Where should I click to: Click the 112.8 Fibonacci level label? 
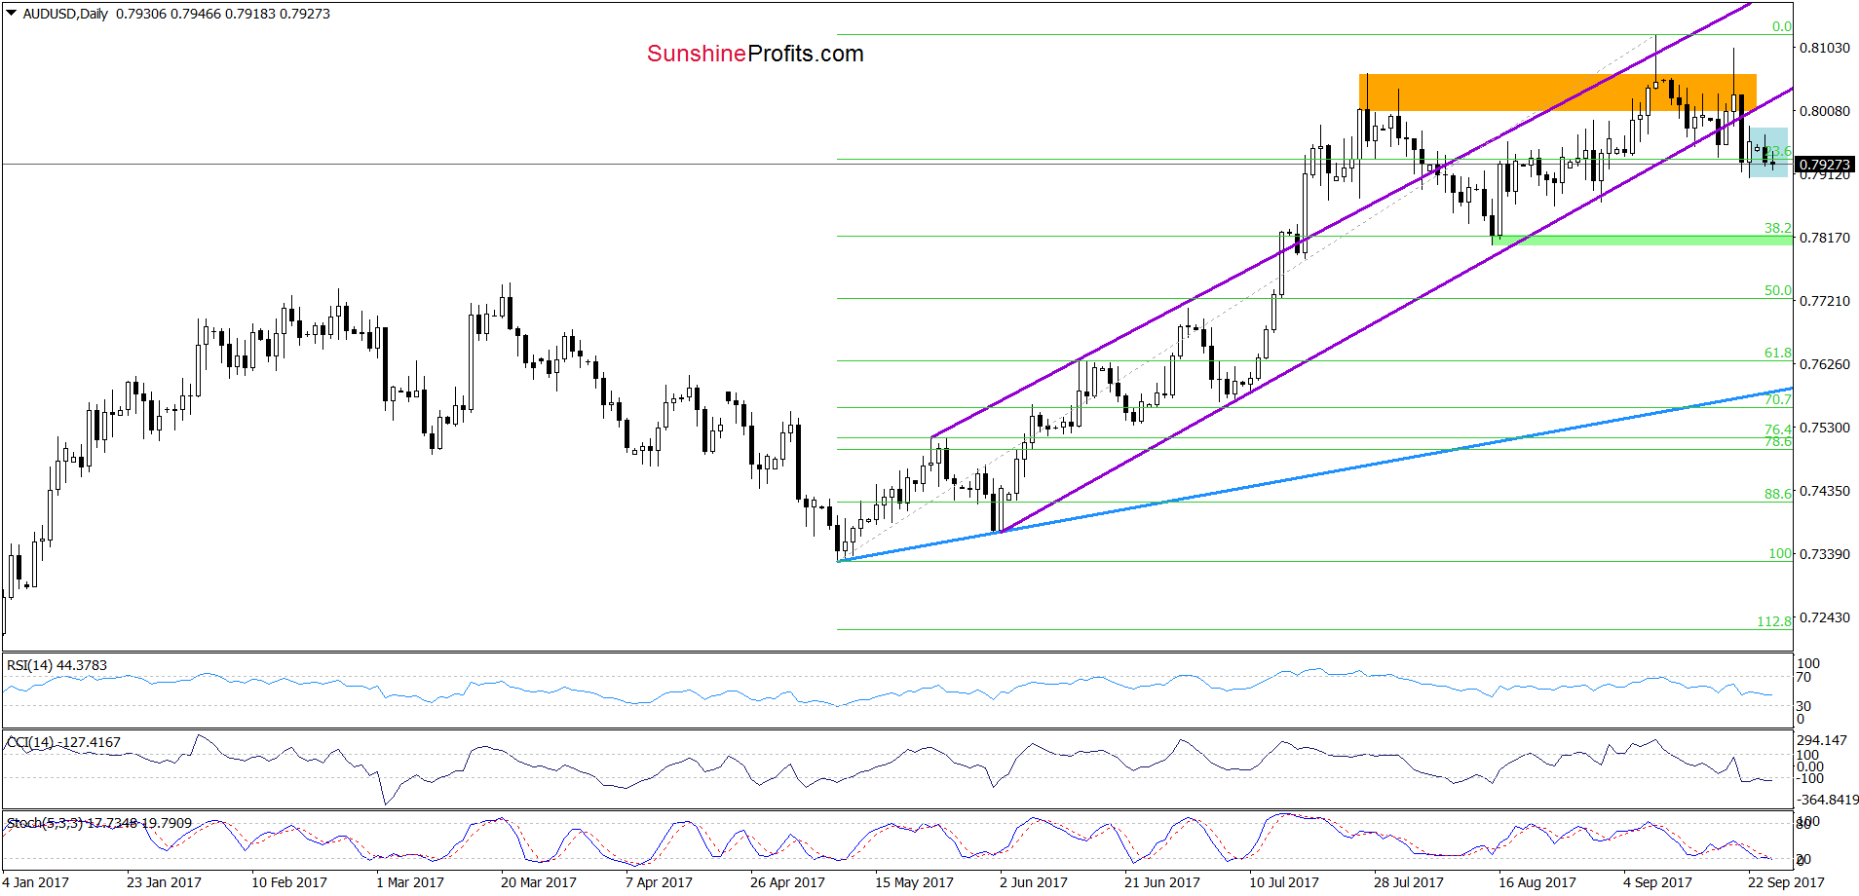[x=1774, y=621]
